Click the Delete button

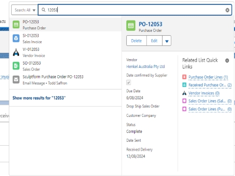137,41
